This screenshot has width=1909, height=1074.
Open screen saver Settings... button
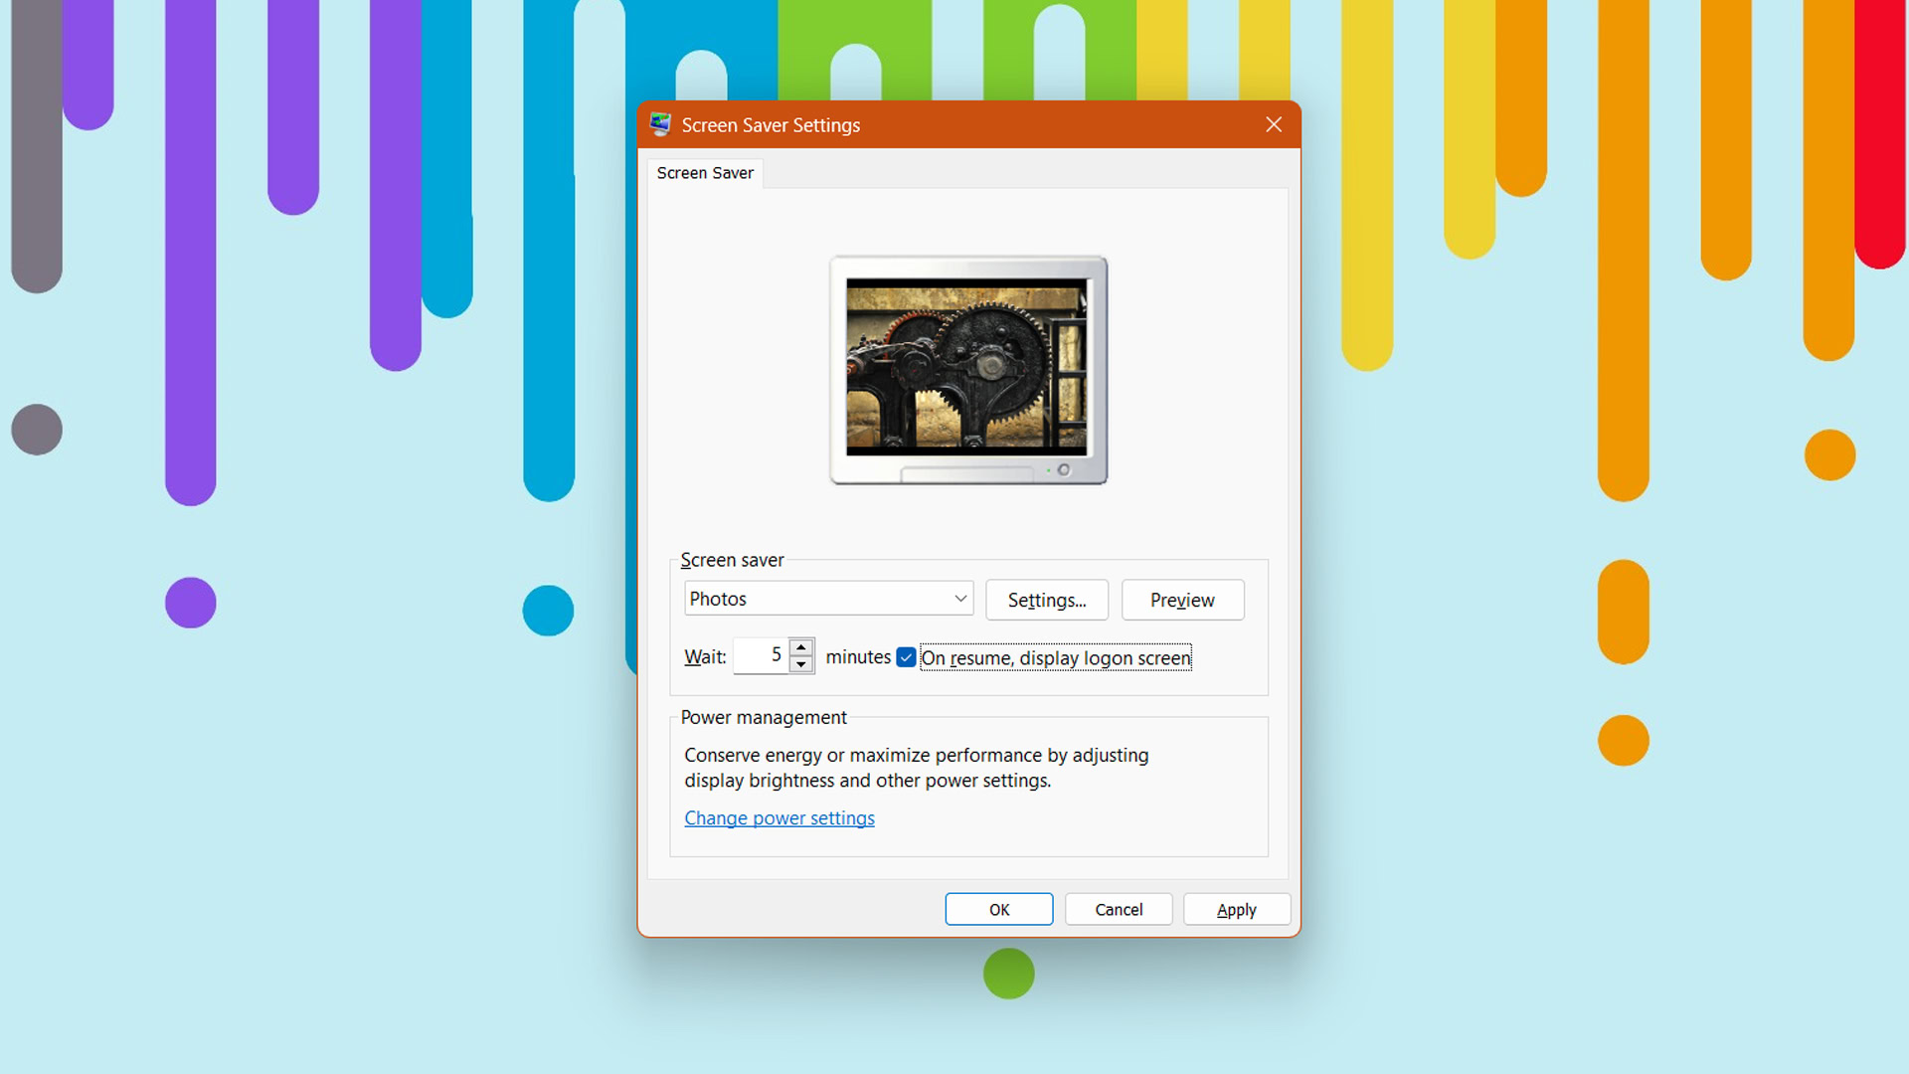click(1046, 600)
